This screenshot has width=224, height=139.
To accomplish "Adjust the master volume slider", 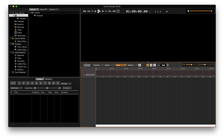I will tap(201, 11).
